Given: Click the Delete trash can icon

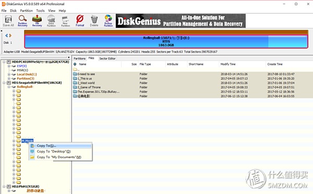Looking at the screenshot, I should coord(94,21).
